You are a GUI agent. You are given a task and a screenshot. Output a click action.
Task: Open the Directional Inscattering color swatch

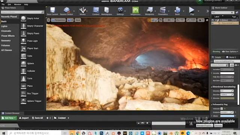(x=227, y=98)
